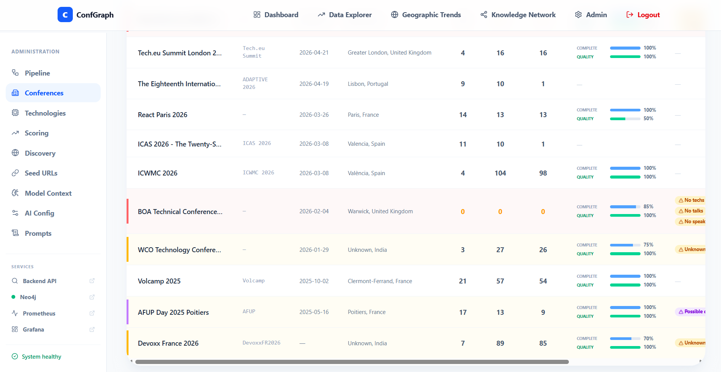Click the horizontal table scrollbar
The width and height of the screenshot is (721, 372).
tap(352, 362)
